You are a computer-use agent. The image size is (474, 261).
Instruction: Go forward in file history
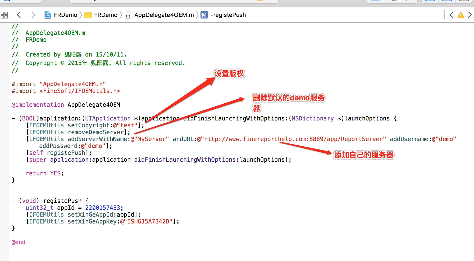(33, 15)
